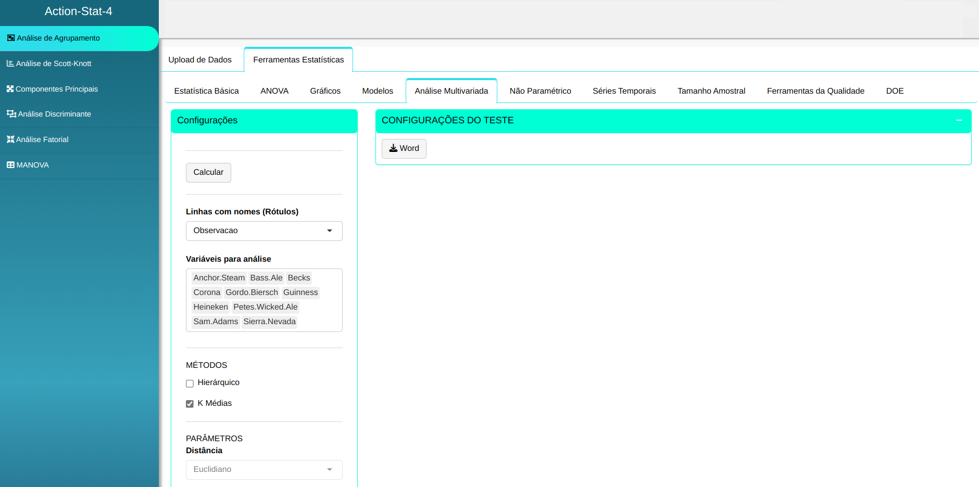
Task: Open the Ferramentas da Qualidade tab
Action: pos(815,91)
